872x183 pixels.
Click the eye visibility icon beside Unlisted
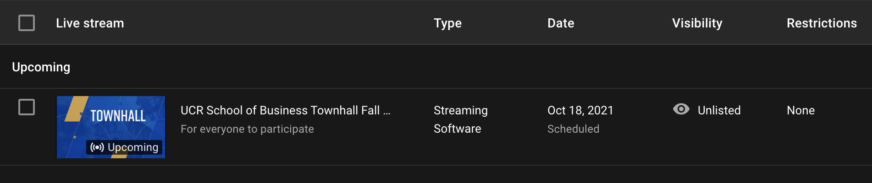[681, 109]
